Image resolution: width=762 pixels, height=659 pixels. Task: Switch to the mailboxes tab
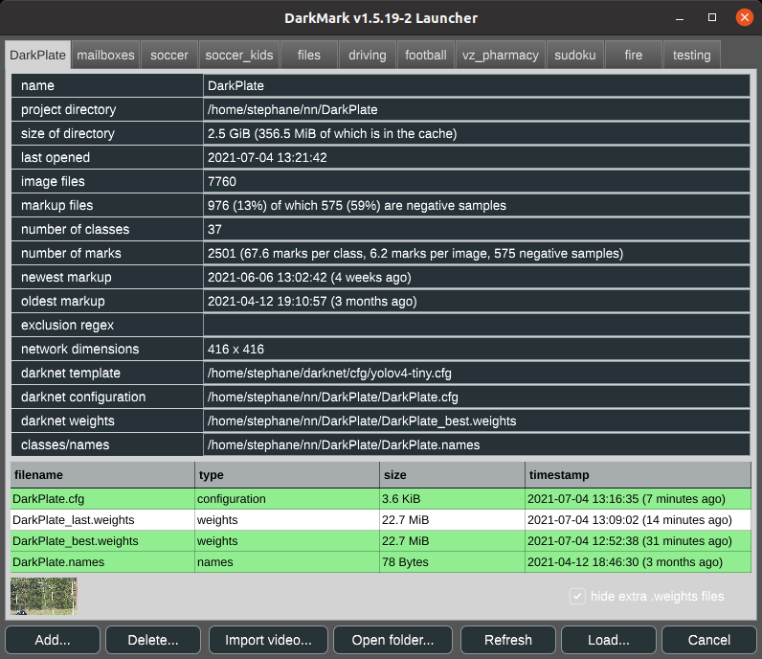105,55
